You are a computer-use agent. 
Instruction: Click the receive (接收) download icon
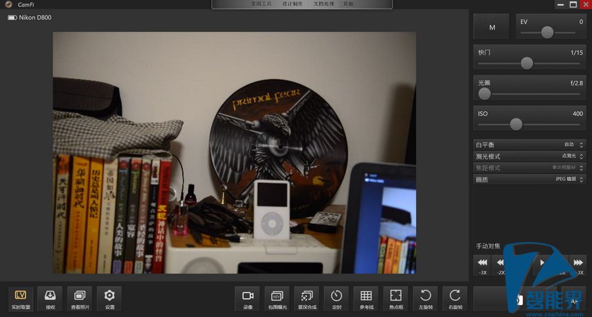click(50, 299)
